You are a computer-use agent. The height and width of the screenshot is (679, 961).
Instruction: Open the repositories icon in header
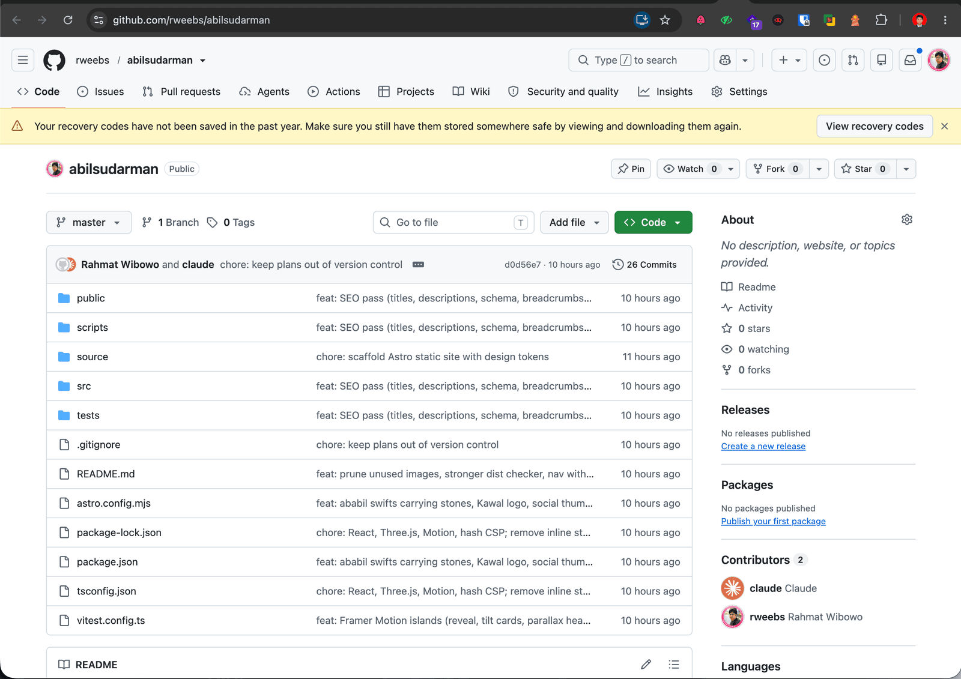882,60
